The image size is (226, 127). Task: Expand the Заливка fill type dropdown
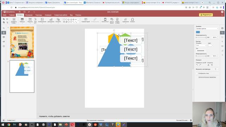point(207,29)
